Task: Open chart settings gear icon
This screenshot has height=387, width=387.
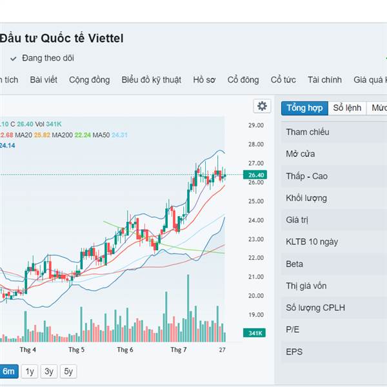Action: [x=262, y=106]
